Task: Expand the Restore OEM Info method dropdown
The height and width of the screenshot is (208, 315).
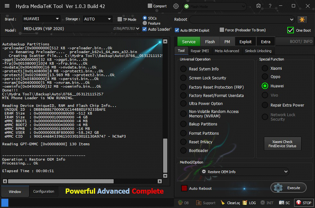Action: pyautogui.click(x=244, y=172)
